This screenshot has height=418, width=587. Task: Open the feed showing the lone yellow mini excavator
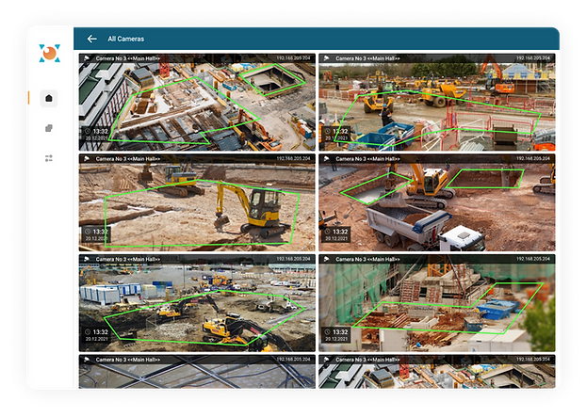click(x=196, y=204)
